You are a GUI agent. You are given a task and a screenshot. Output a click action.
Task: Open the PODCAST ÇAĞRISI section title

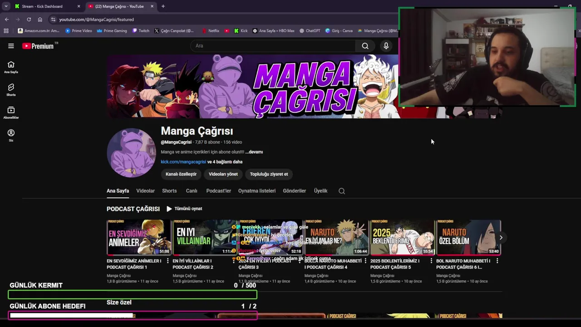[133, 209]
